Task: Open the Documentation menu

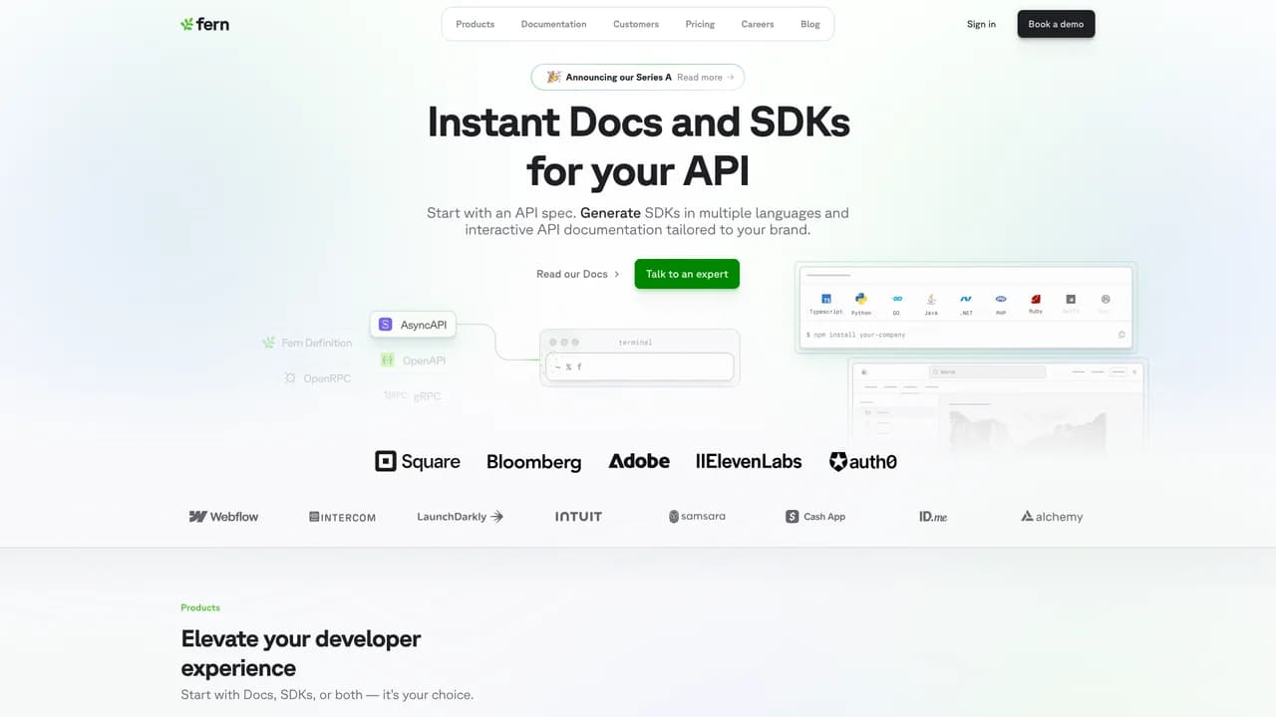Action: click(553, 24)
